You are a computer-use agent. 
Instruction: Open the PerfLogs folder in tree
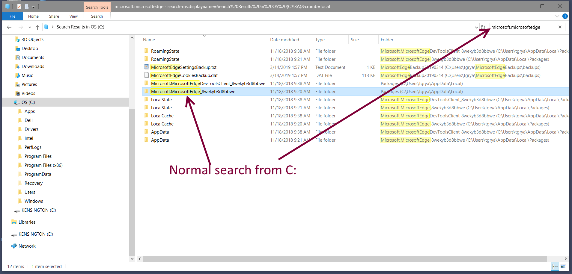(33, 147)
